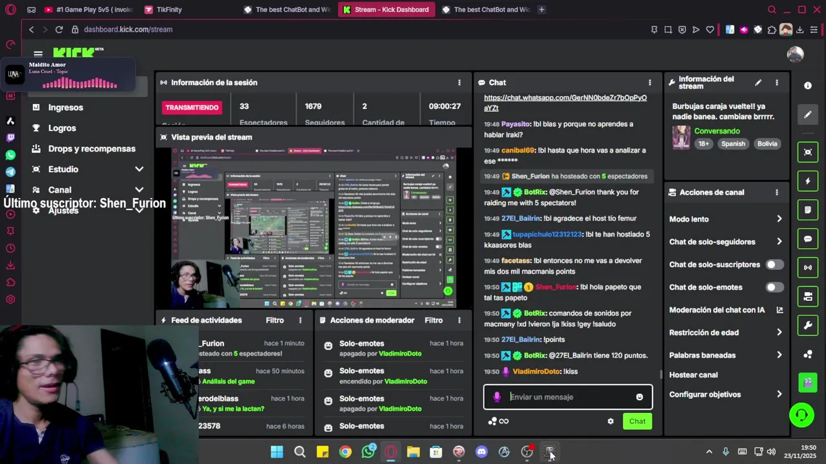Open the Windows Start menu

tap(277, 452)
